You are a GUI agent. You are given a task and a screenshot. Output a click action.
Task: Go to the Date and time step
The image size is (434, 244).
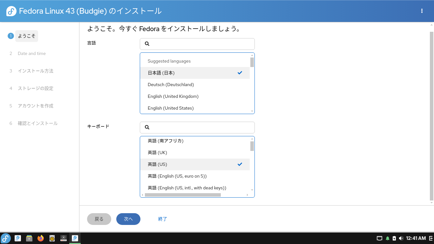(32, 53)
